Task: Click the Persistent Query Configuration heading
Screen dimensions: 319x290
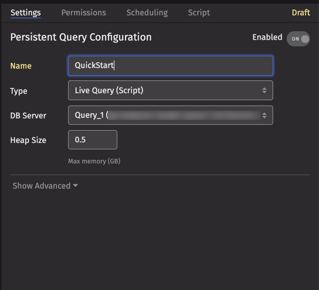Action: coord(81,37)
